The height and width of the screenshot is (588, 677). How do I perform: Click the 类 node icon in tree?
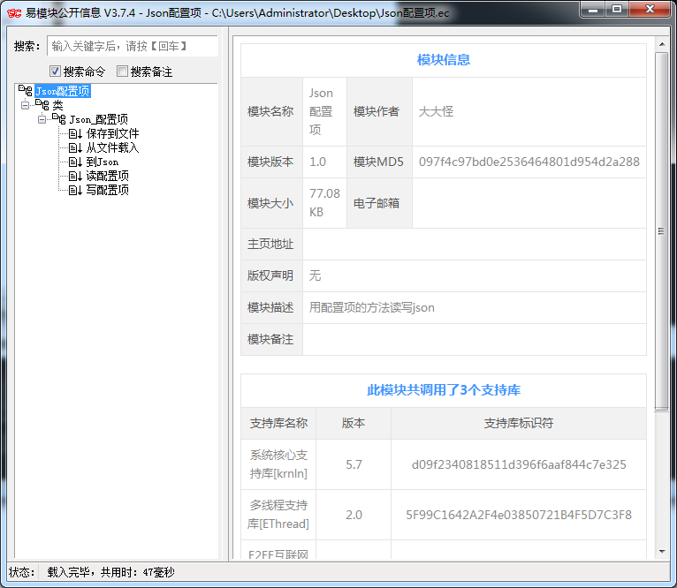[42, 105]
